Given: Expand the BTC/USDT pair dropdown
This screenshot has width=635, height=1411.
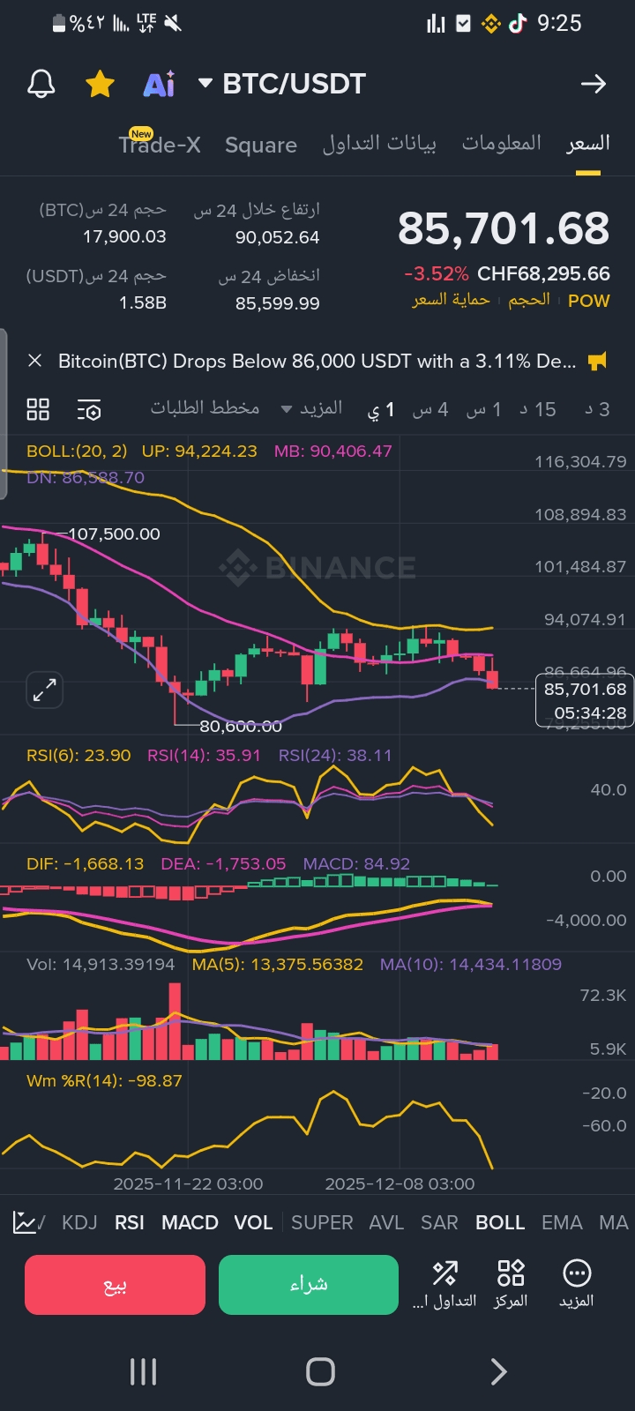Looking at the screenshot, I should tap(205, 83).
